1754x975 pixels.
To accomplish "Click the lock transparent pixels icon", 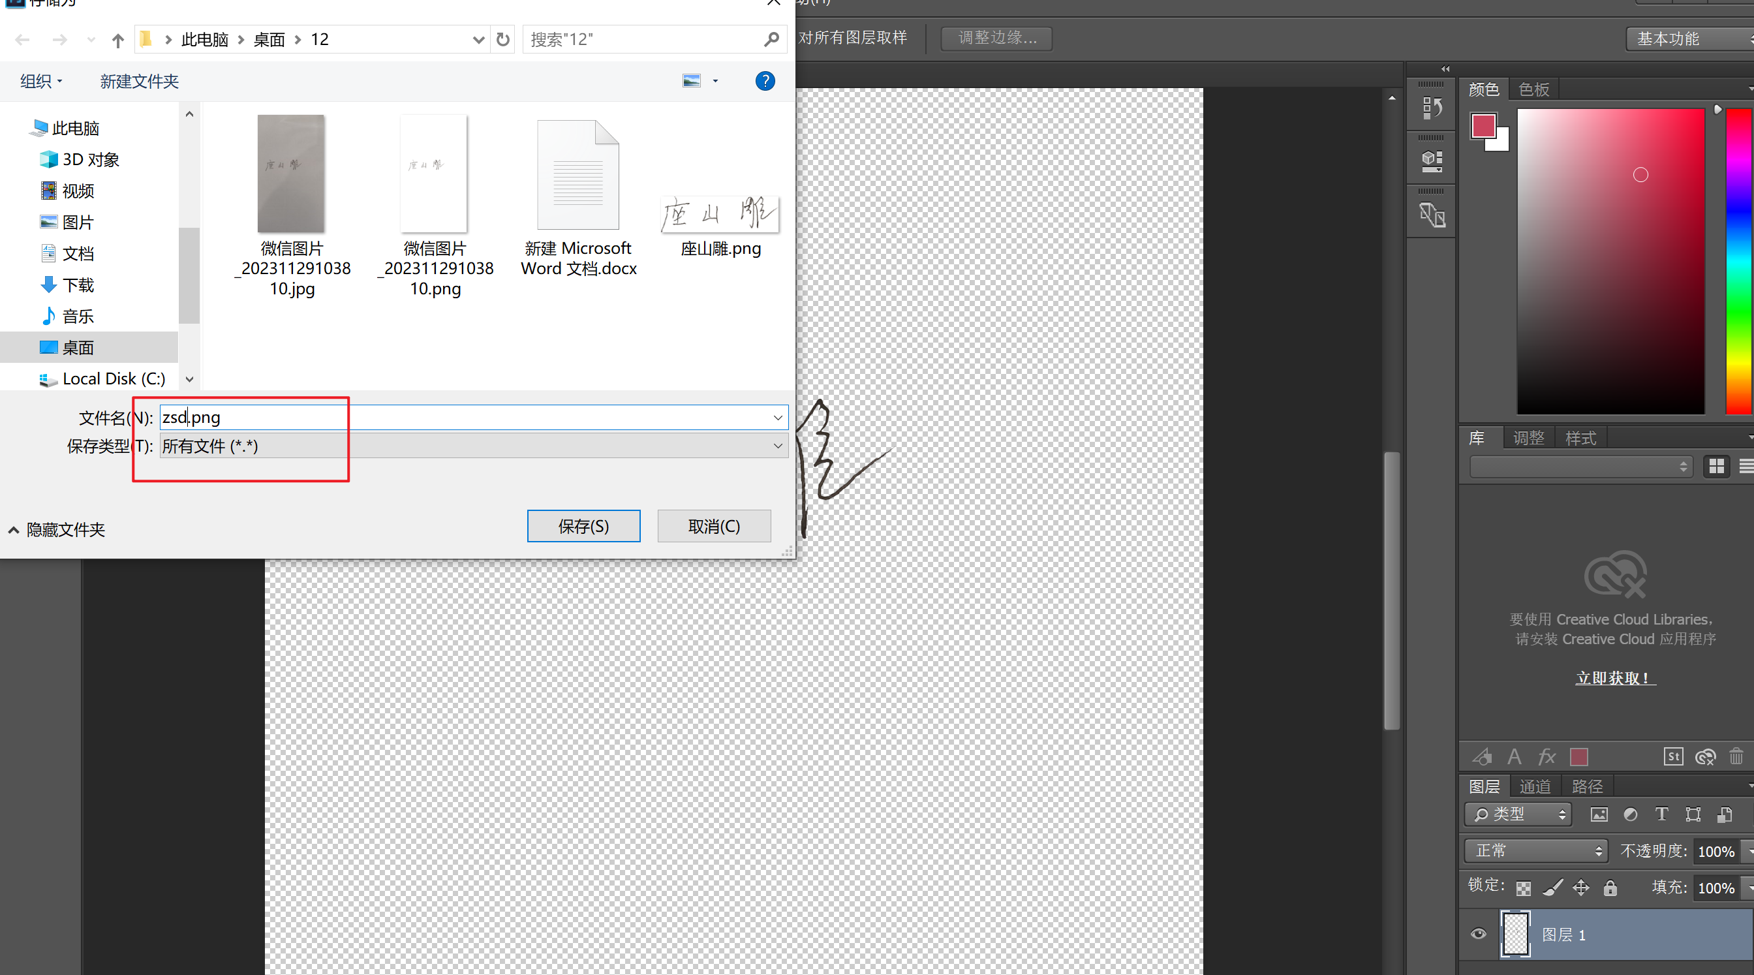I will [1523, 888].
